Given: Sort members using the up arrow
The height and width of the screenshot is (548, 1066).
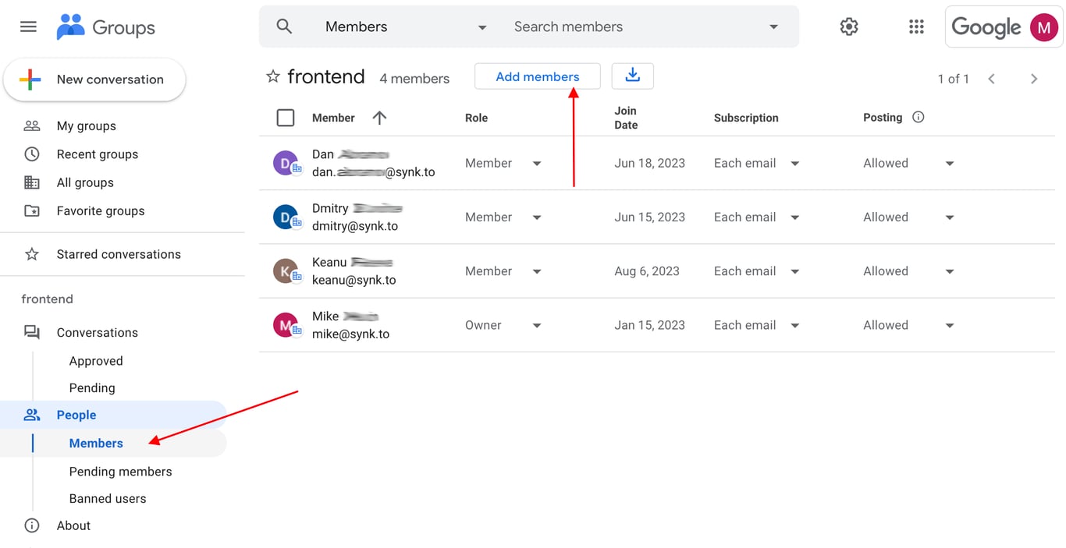Looking at the screenshot, I should coord(379,118).
